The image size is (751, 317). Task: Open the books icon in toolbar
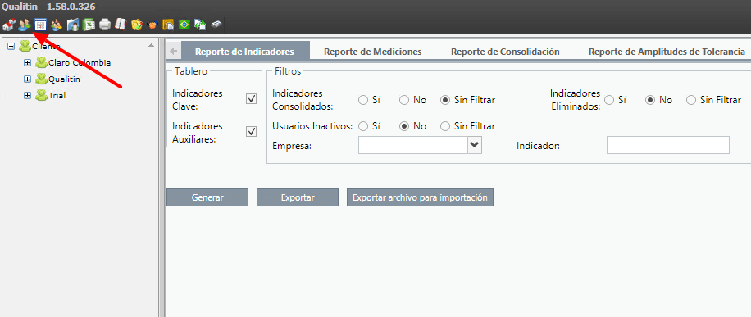tap(121, 25)
